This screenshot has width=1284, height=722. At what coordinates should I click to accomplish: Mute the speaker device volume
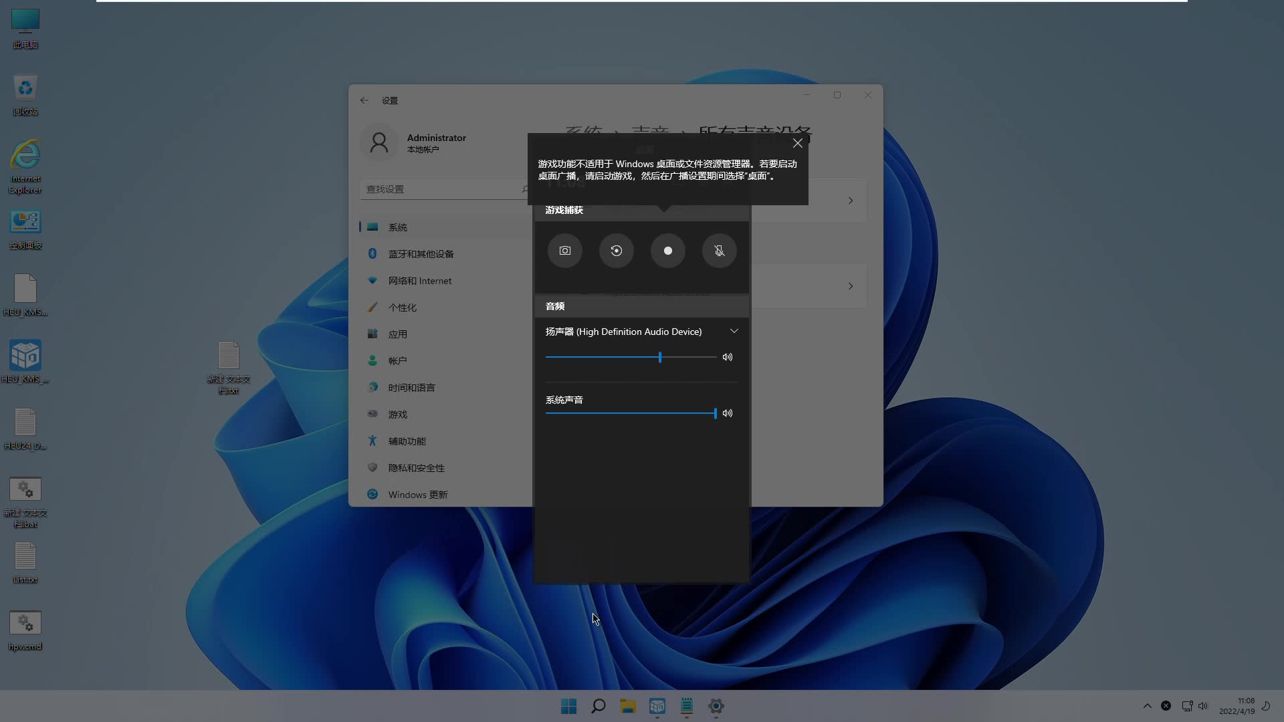(728, 357)
